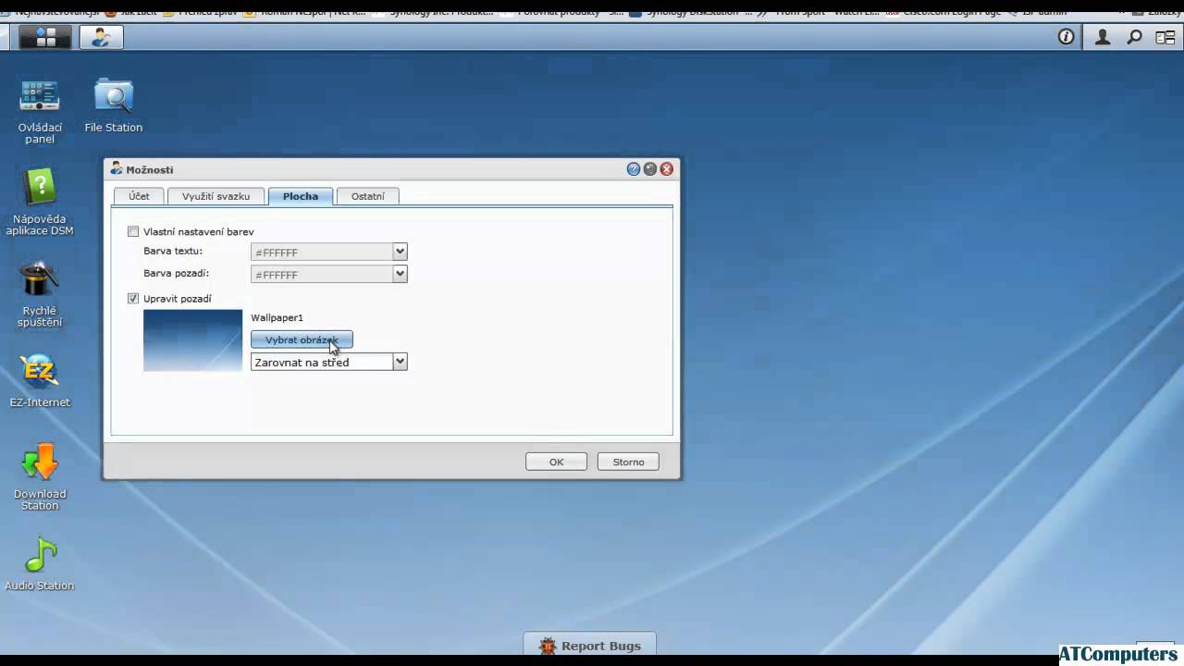Open Nápověda aplikace DSM help icon
Screen dimensions: 1184x666
(40, 202)
